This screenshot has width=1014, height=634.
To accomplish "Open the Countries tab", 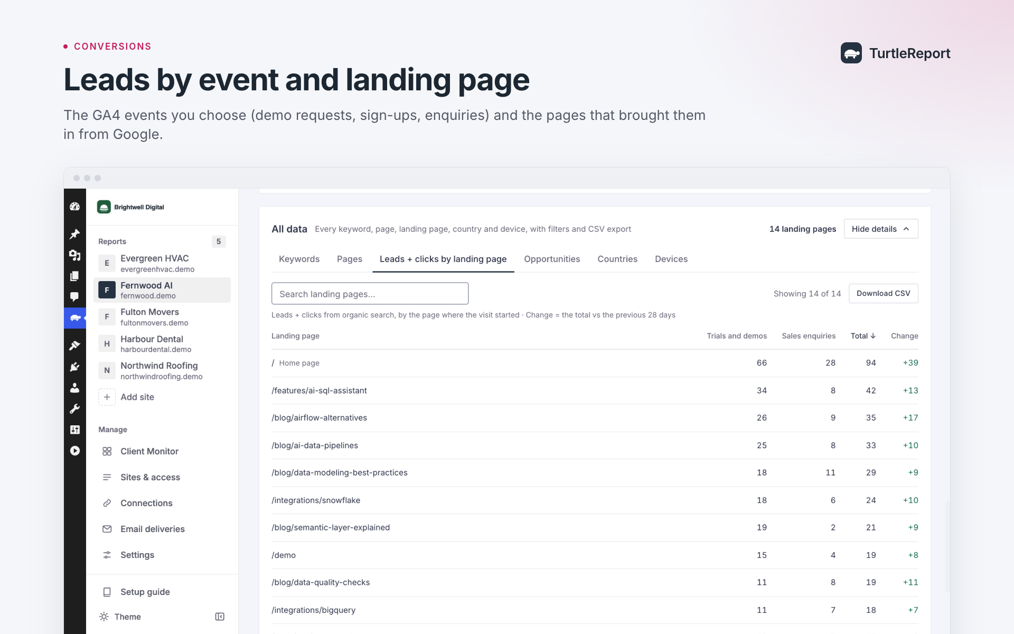I will click(x=617, y=259).
